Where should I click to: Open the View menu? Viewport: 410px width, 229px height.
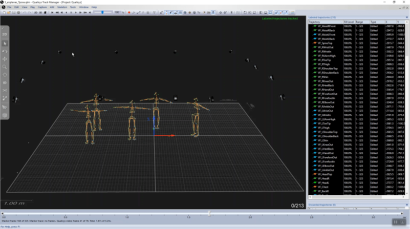coord(24,7)
